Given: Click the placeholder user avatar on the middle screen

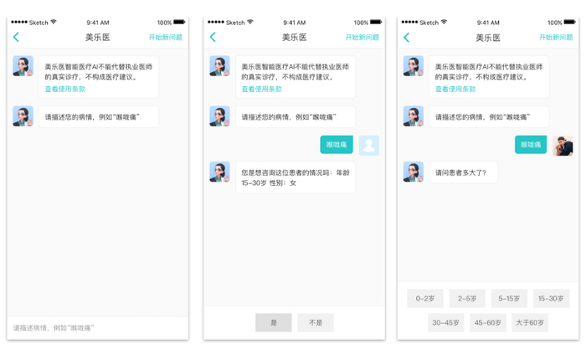Looking at the screenshot, I should pyautogui.click(x=368, y=145).
